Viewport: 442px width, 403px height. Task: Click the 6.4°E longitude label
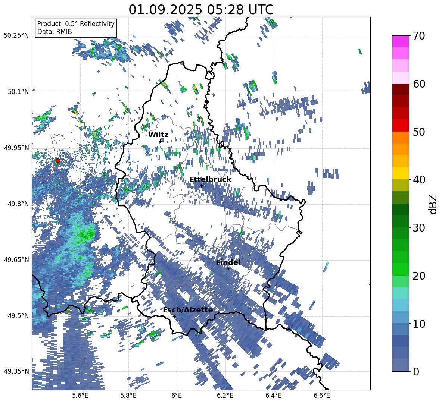point(273,396)
